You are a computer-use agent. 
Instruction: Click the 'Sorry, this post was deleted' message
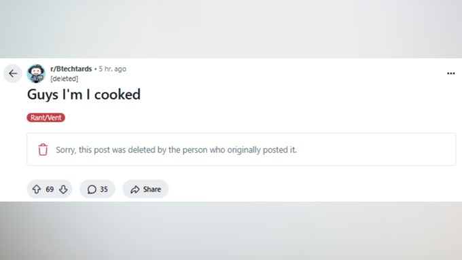176,149
